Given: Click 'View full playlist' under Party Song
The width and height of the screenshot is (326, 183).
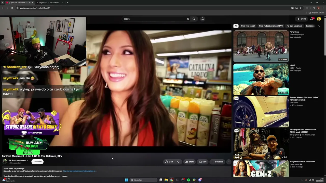Looking at the screenshot, I should [x=295, y=37].
